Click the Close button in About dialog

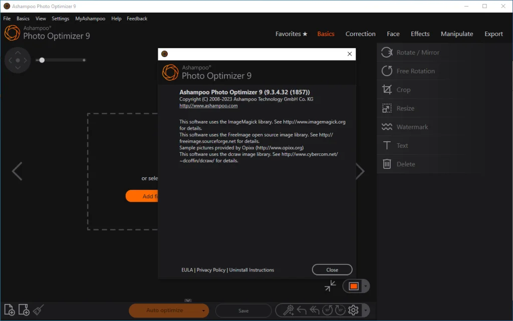332,270
